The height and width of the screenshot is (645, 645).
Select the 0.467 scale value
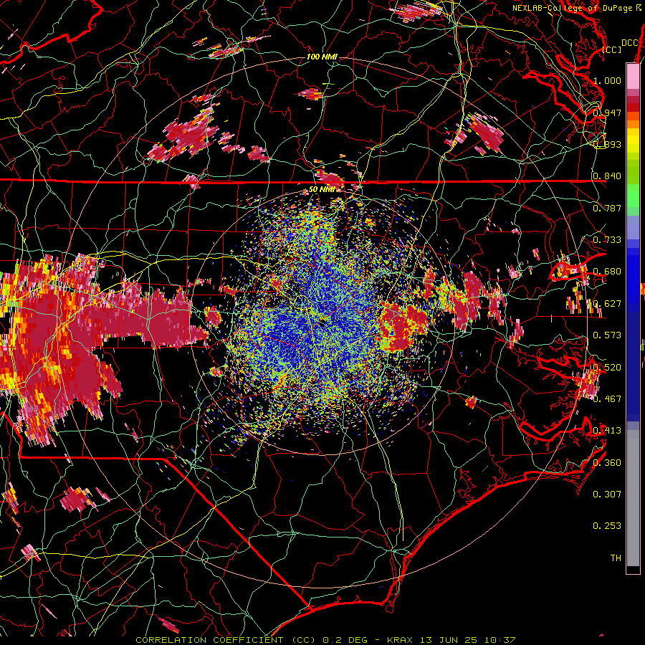coord(607,399)
